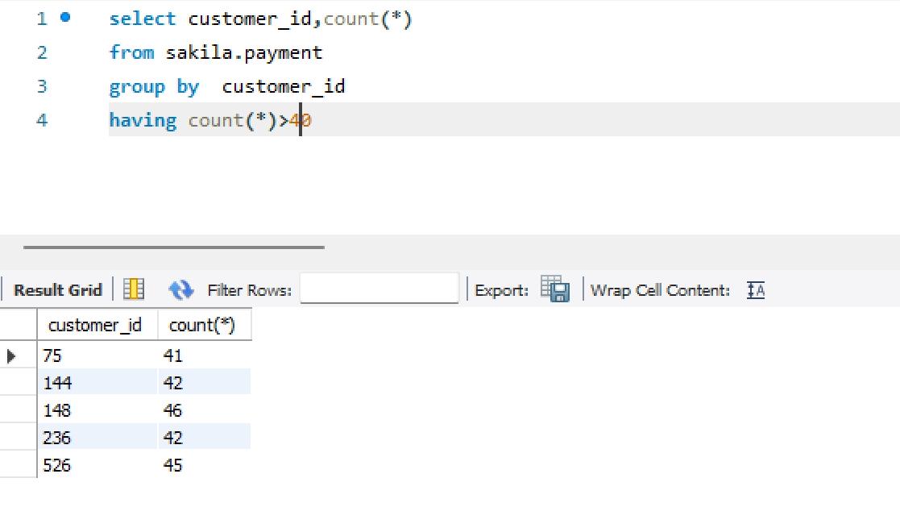This screenshot has height=528, width=900.
Task: Focus the Filter Rows input field
Action: [x=379, y=289]
